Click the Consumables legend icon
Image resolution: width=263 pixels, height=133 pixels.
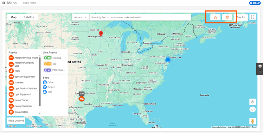pos(11,112)
